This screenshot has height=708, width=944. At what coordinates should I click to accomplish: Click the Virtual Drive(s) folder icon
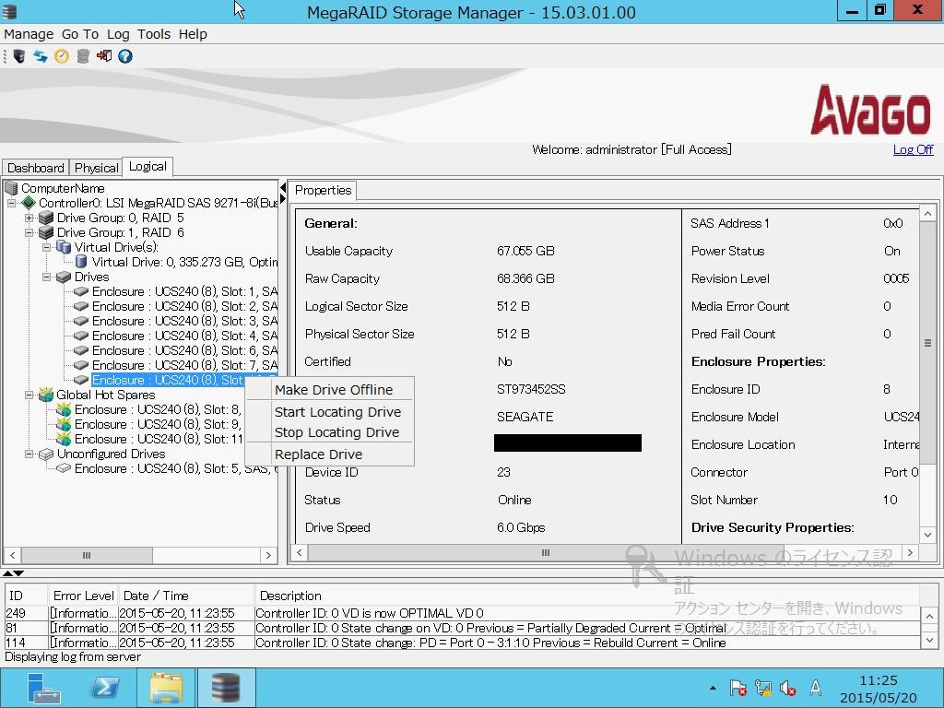point(64,247)
